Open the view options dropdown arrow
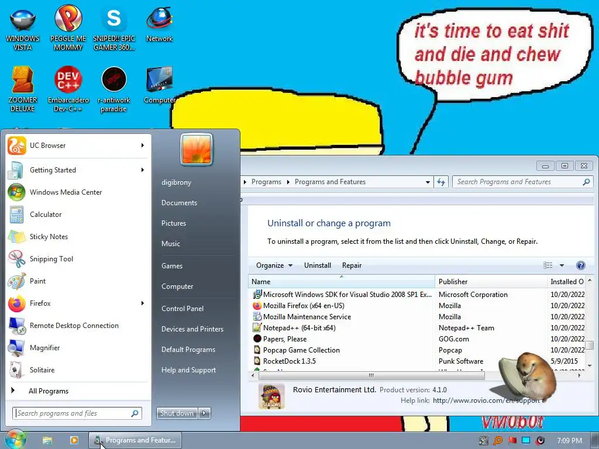599x449 pixels. coord(562,265)
